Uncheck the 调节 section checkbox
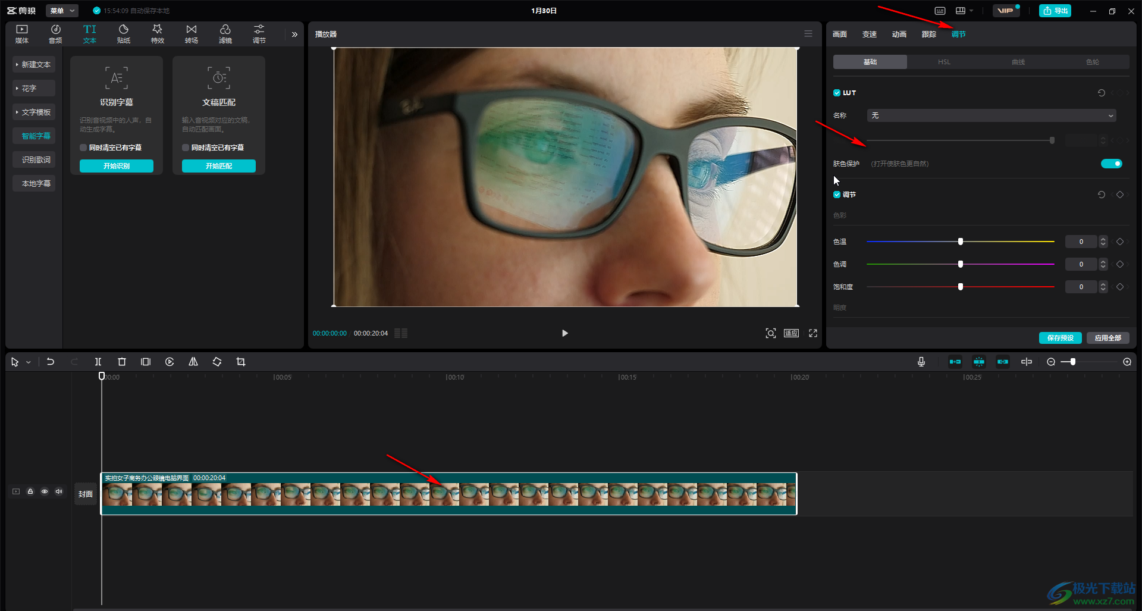1142x611 pixels. pyautogui.click(x=837, y=195)
